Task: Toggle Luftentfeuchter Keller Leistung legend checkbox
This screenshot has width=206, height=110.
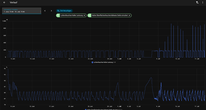Action: click(92, 62)
